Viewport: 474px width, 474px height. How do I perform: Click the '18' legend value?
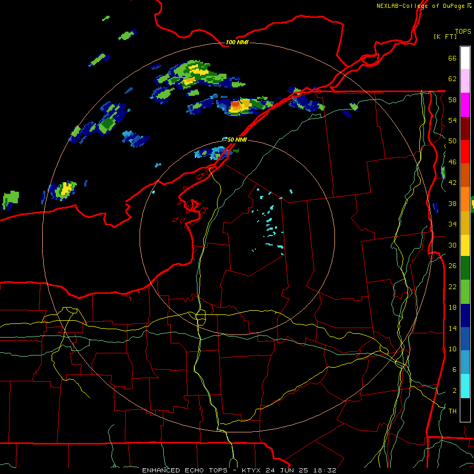click(452, 308)
